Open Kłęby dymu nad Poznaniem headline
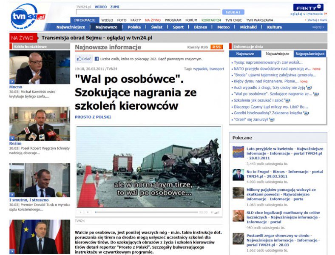The width and height of the screenshot is (335, 255). [x=266, y=81]
